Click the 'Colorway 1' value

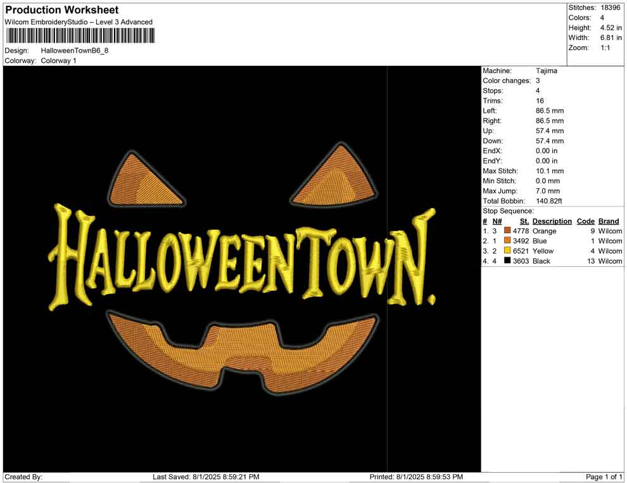pyautogui.click(x=58, y=61)
